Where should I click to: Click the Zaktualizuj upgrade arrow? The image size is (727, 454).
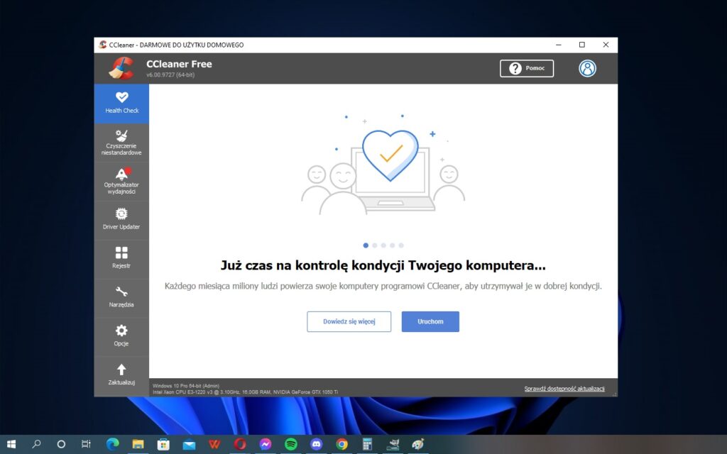[x=121, y=375]
